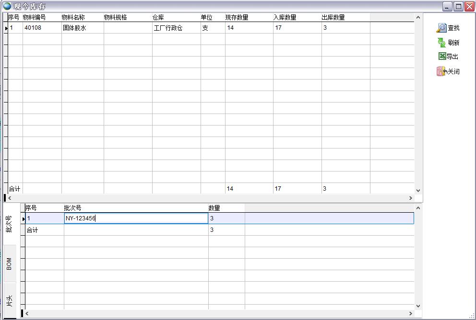Switch to the 批次号 vertical tab
Viewport: 476px width, 320px height.
(9, 224)
